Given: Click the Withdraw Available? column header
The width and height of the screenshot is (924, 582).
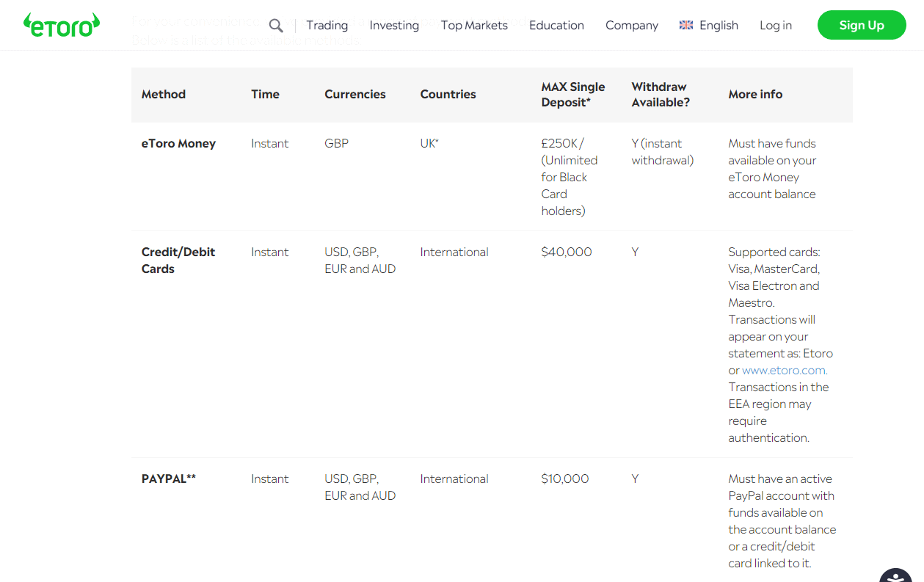Looking at the screenshot, I should click(x=661, y=95).
